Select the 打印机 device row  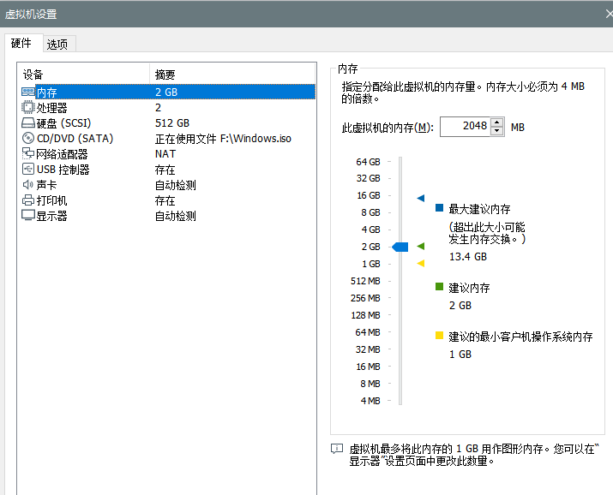tap(168, 200)
